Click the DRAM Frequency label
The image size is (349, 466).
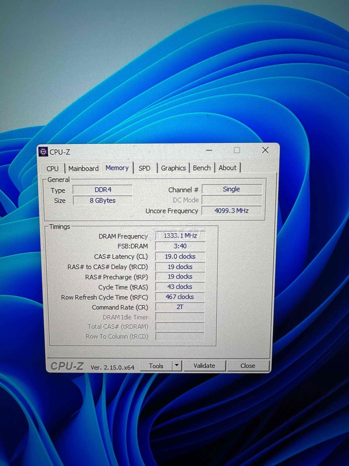[123, 236]
